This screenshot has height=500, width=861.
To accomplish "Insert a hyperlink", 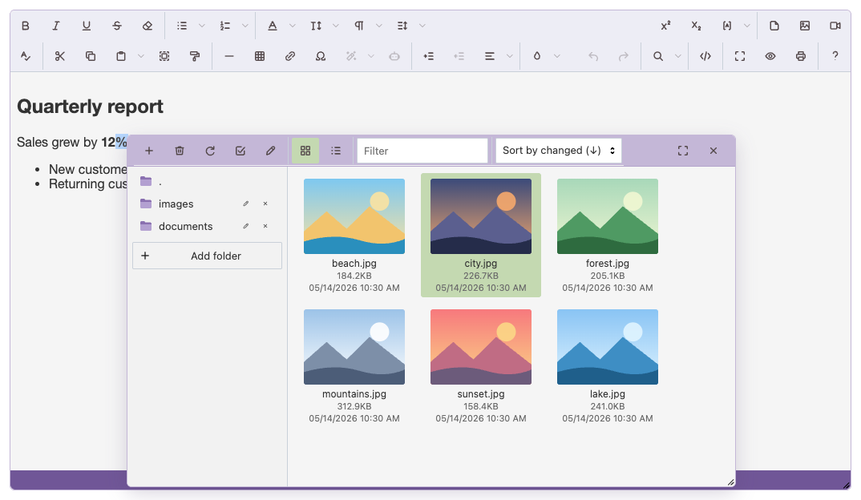I will point(290,56).
